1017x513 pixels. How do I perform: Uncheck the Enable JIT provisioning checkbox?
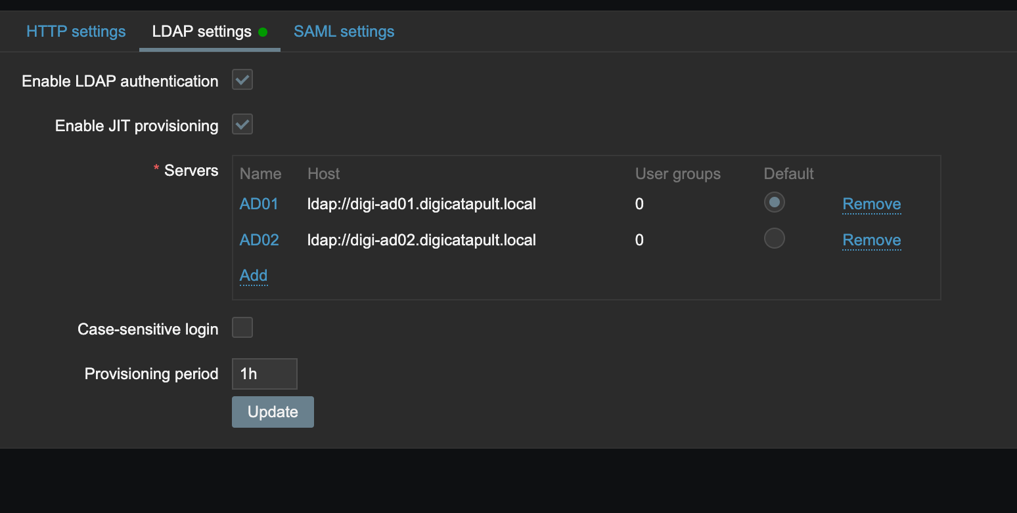(242, 125)
